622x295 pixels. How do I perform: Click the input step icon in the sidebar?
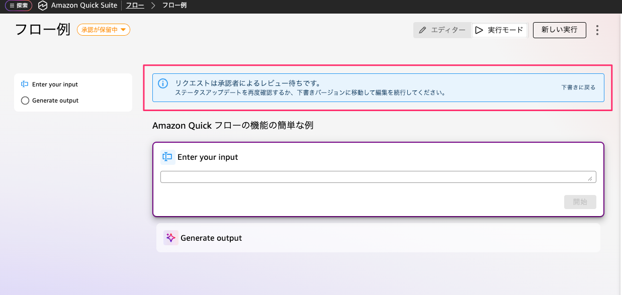[x=25, y=84]
